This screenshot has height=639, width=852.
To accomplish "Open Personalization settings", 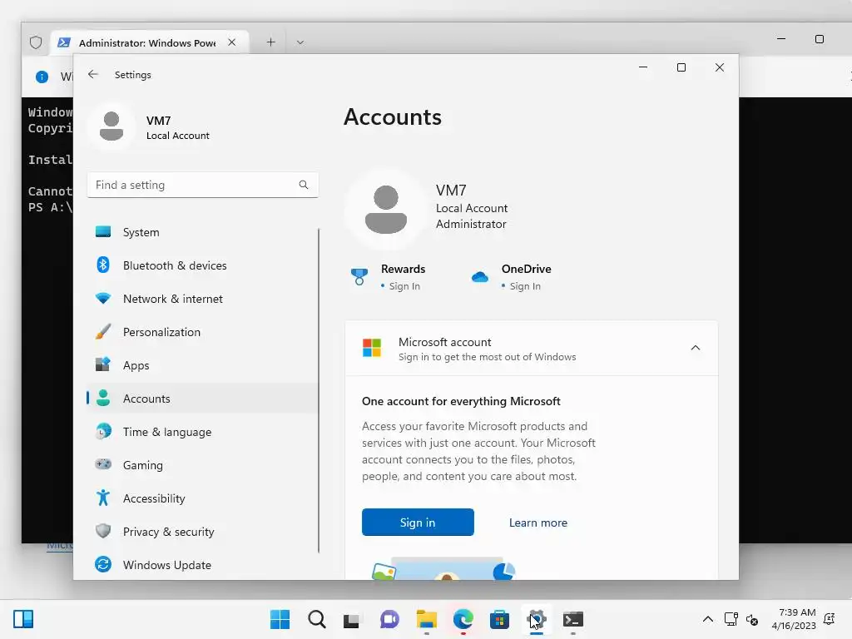I will [x=202, y=332].
